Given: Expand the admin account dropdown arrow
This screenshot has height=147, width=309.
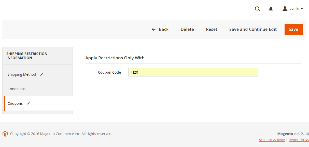Looking at the screenshot, I should pos(302,9).
